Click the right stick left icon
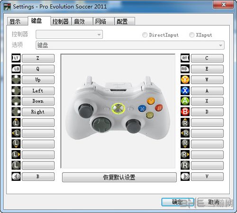The image size is (237, 213). tap(185, 133)
